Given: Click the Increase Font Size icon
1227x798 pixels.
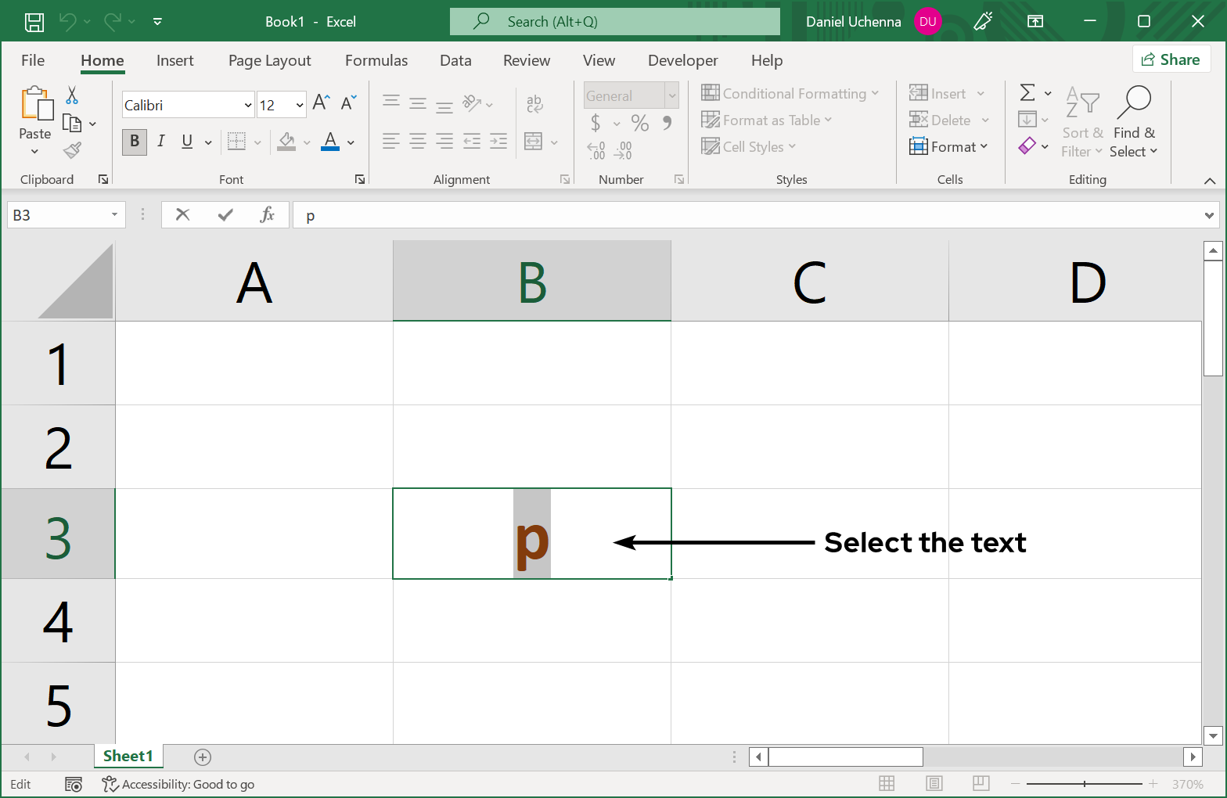Looking at the screenshot, I should [x=321, y=102].
